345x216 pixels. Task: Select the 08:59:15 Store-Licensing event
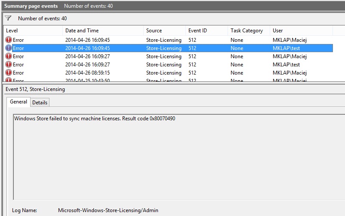[168, 72]
